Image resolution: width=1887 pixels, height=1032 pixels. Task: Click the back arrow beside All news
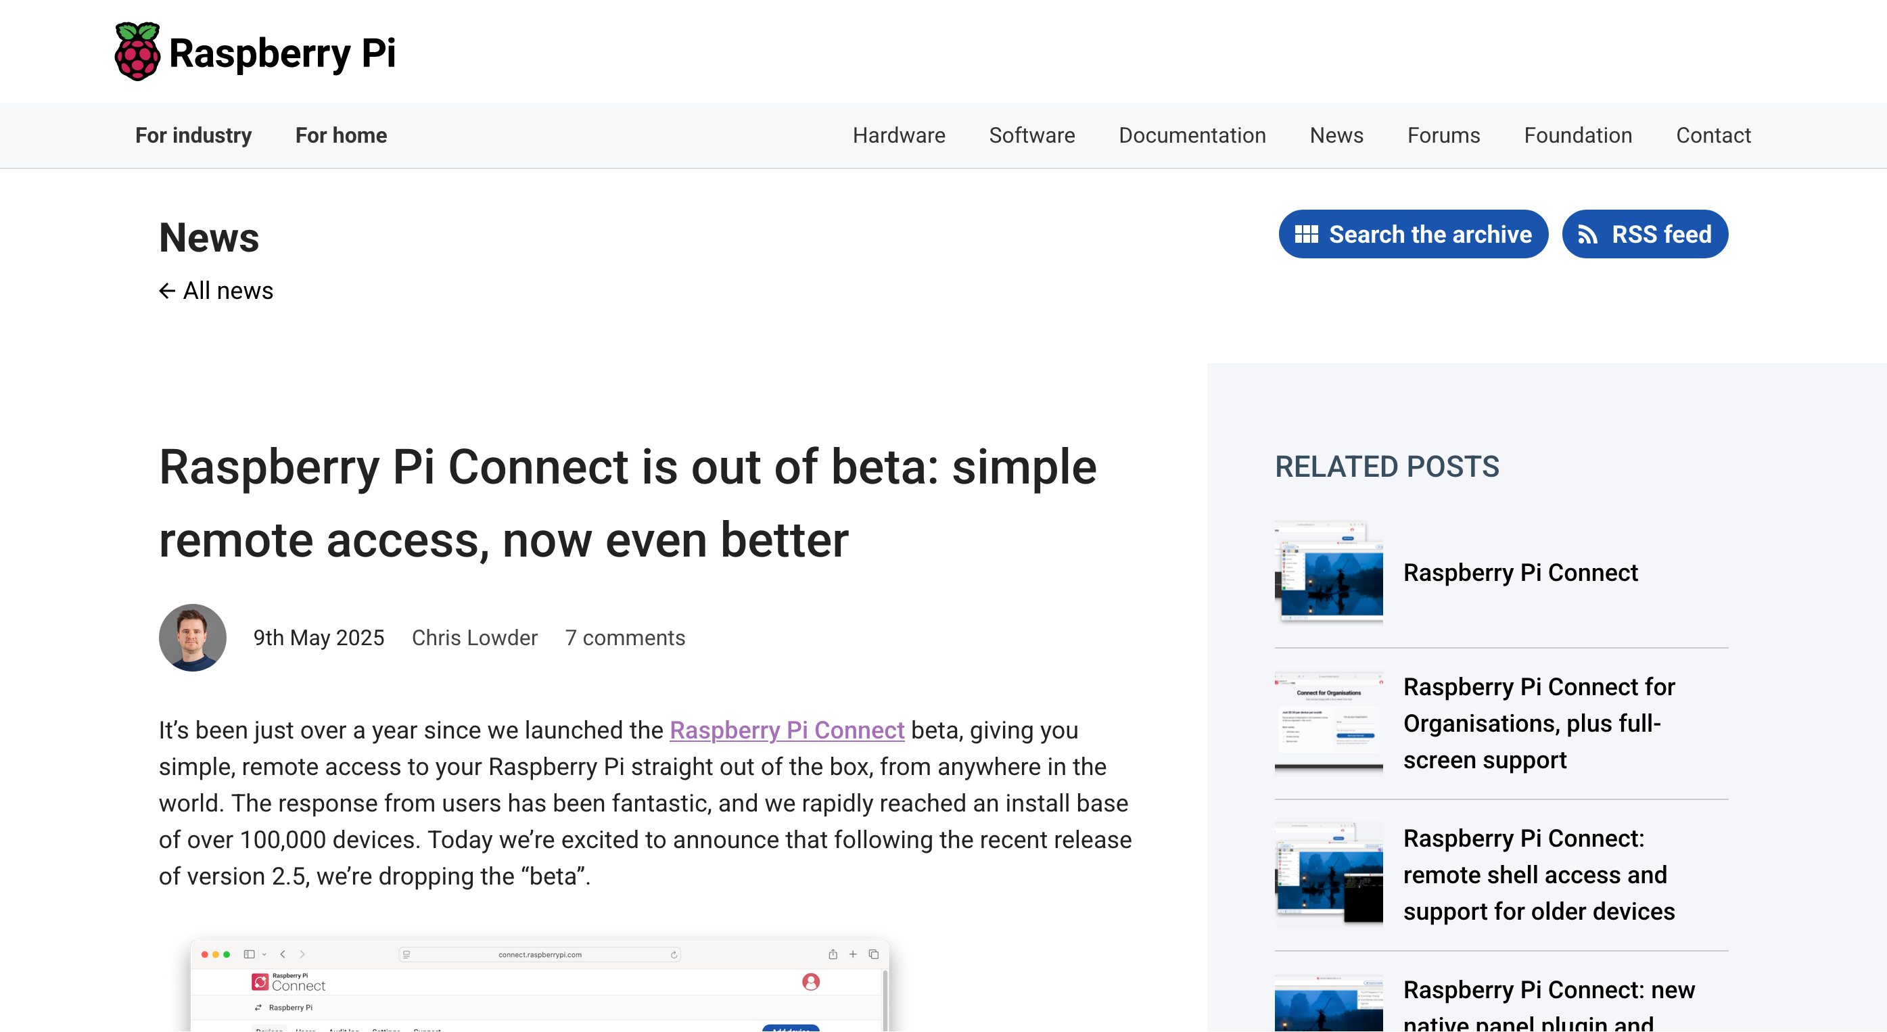(x=167, y=291)
